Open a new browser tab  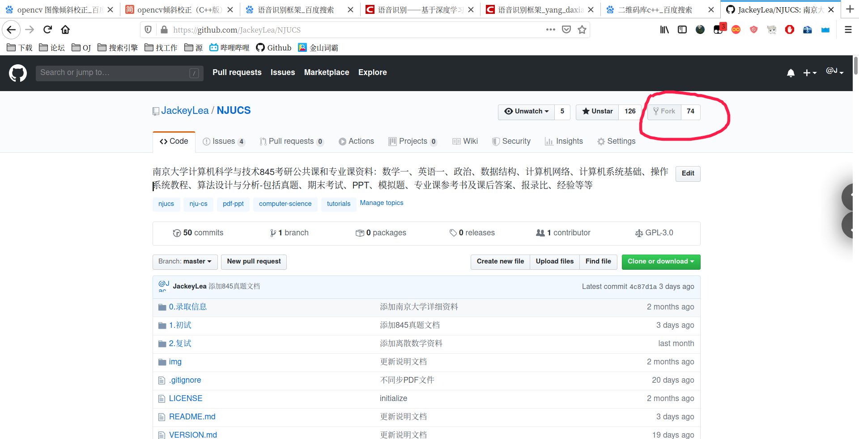point(850,9)
